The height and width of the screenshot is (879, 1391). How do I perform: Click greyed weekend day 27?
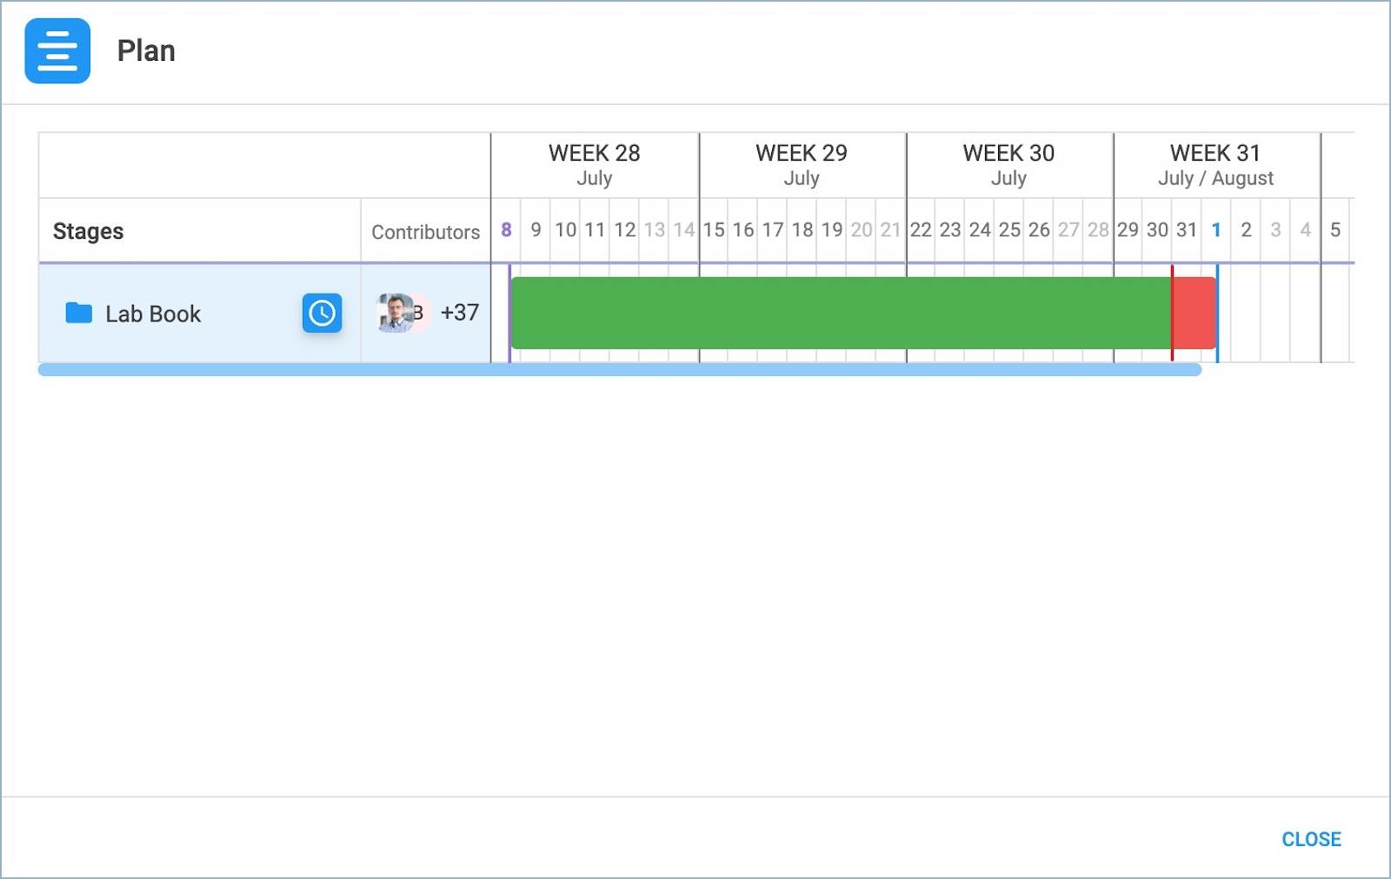coord(1068,230)
